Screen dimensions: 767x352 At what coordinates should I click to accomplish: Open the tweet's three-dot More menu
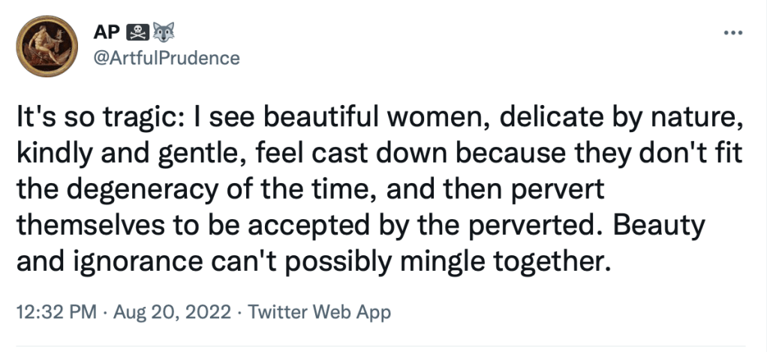pyautogui.click(x=732, y=34)
